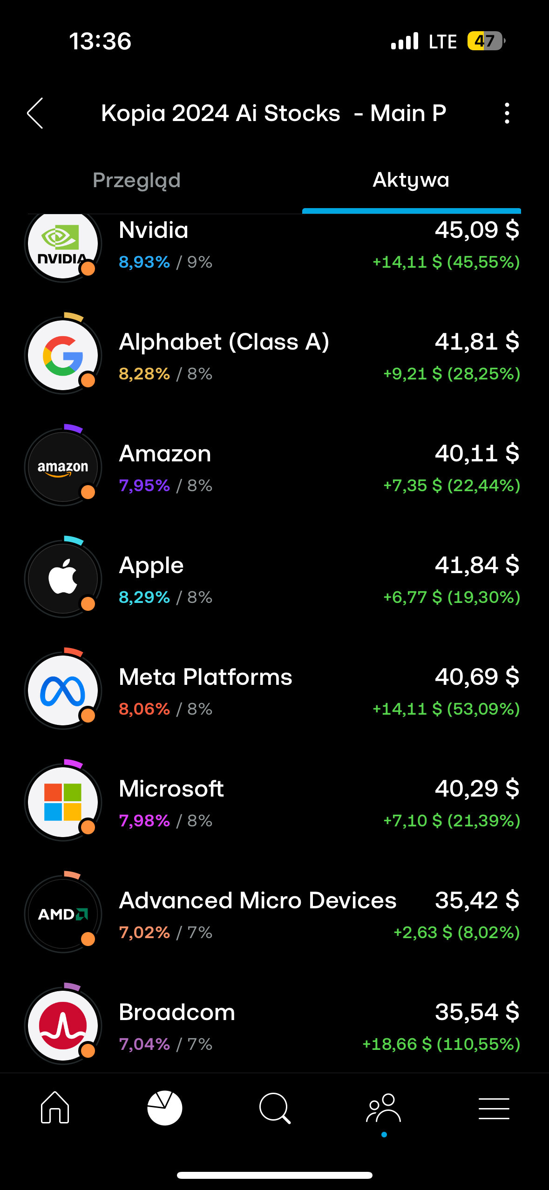Open the hamburger menu icon
Viewport: 549px width, 1190px height.
(494, 1108)
